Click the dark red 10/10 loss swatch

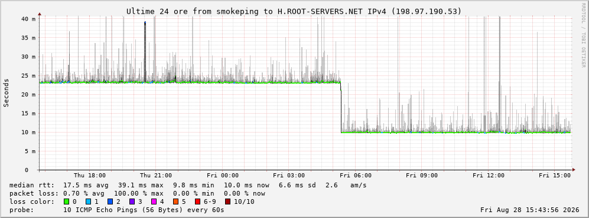coord(227,202)
